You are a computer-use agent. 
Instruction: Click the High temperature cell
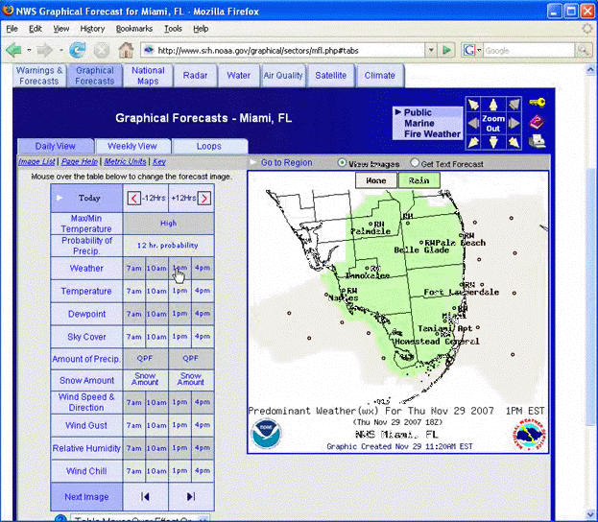point(168,223)
